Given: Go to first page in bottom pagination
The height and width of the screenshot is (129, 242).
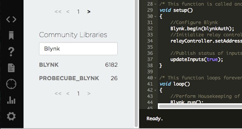Looking at the screenshot, I should (58, 94).
